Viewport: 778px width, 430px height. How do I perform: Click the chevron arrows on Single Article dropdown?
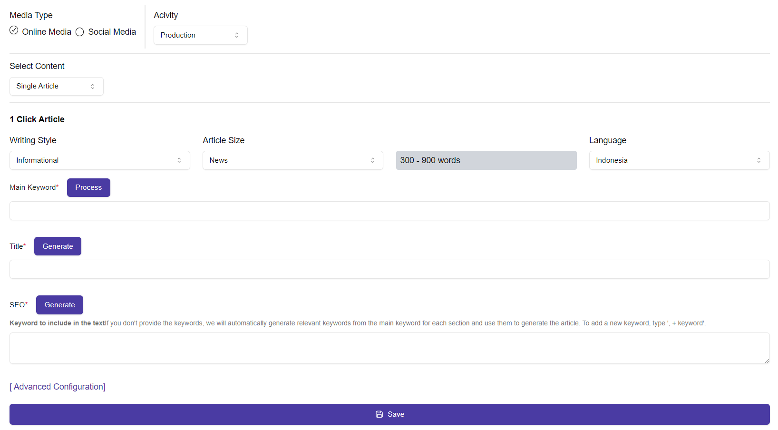point(93,87)
